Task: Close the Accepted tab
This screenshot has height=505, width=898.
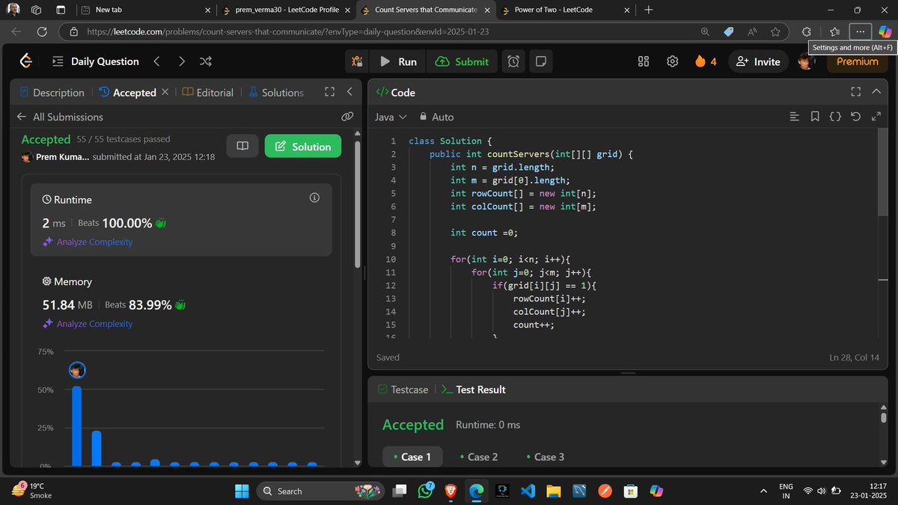Action: (165, 92)
